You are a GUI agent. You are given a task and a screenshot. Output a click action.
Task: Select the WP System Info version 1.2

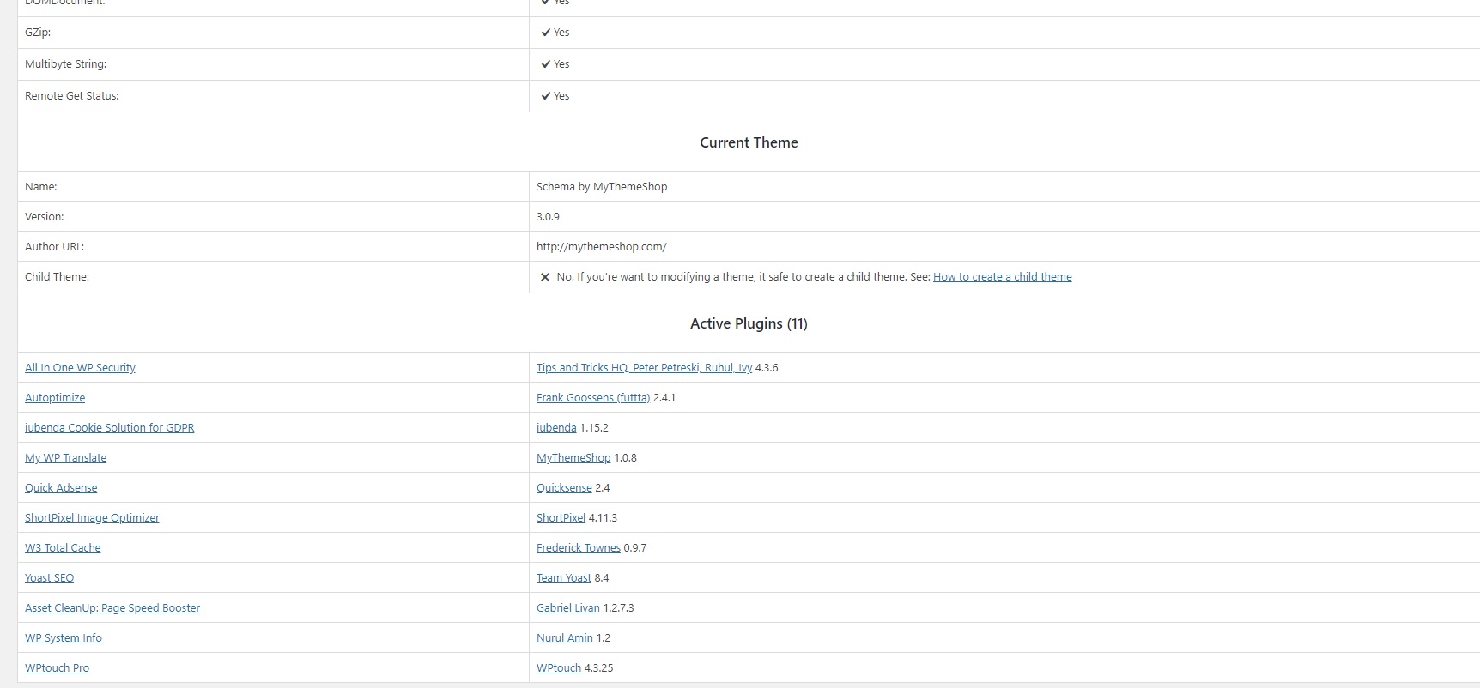point(604,638)
